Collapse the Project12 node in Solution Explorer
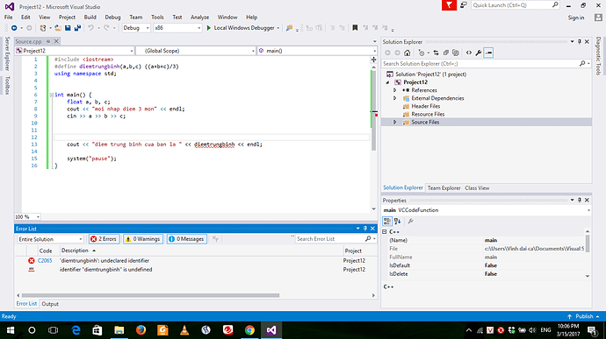 [x=387, y=82]
